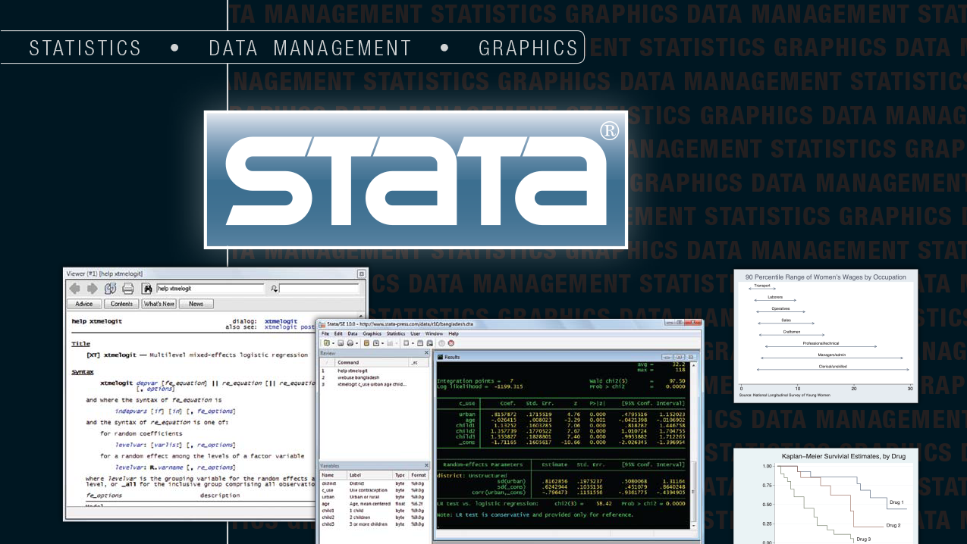
Task: Open Contents in the Viewer
Action: pyautogui.click(x=121, y=304)
